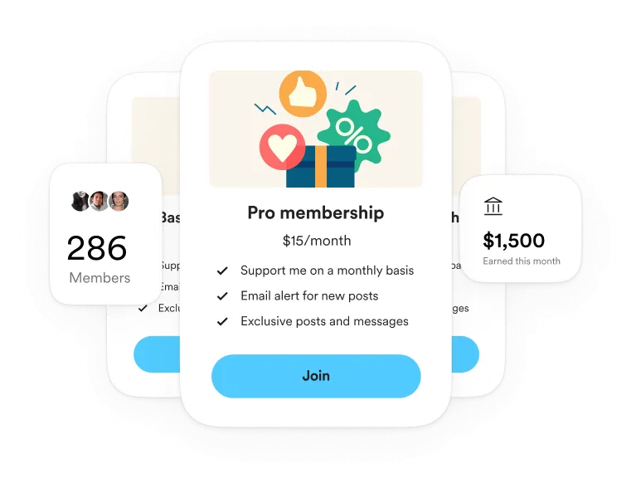
Task: Click the bank building icon
Action: 493,206
